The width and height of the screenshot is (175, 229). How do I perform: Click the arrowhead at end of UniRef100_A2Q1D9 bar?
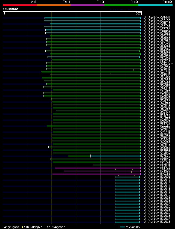click(141, 27)
